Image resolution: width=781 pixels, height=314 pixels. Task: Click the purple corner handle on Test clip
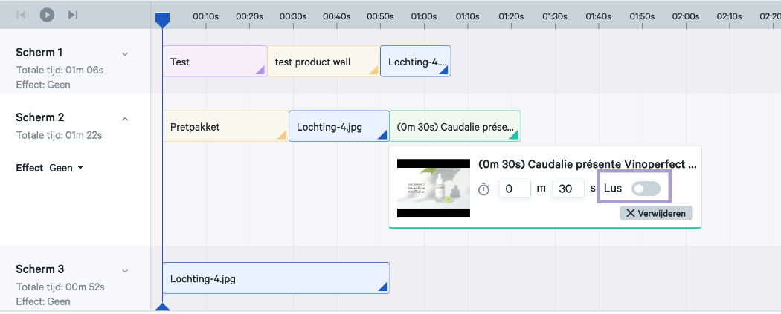pos(260,71)
